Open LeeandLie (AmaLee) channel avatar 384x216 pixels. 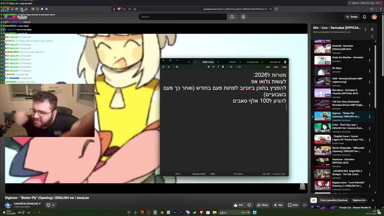pos(8,205)
